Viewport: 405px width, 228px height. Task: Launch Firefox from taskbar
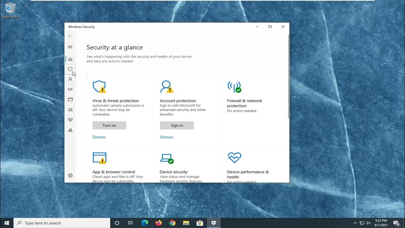click(x=159, y=223)
